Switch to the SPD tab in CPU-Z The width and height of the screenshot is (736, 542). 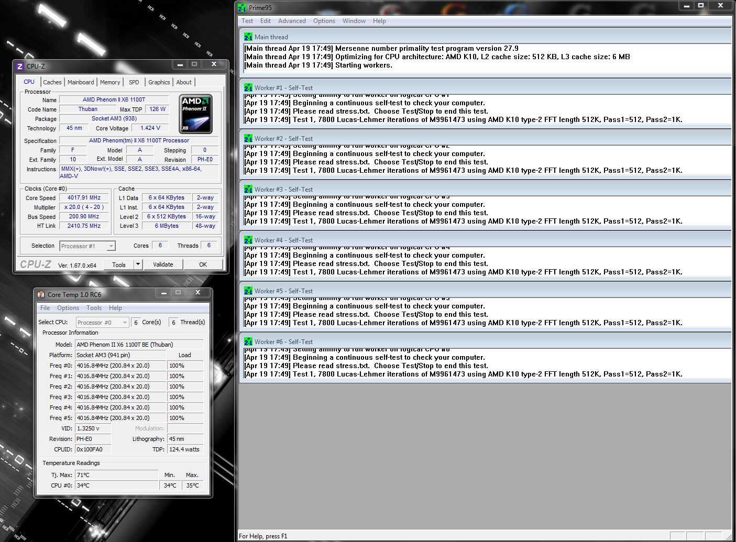134,82
